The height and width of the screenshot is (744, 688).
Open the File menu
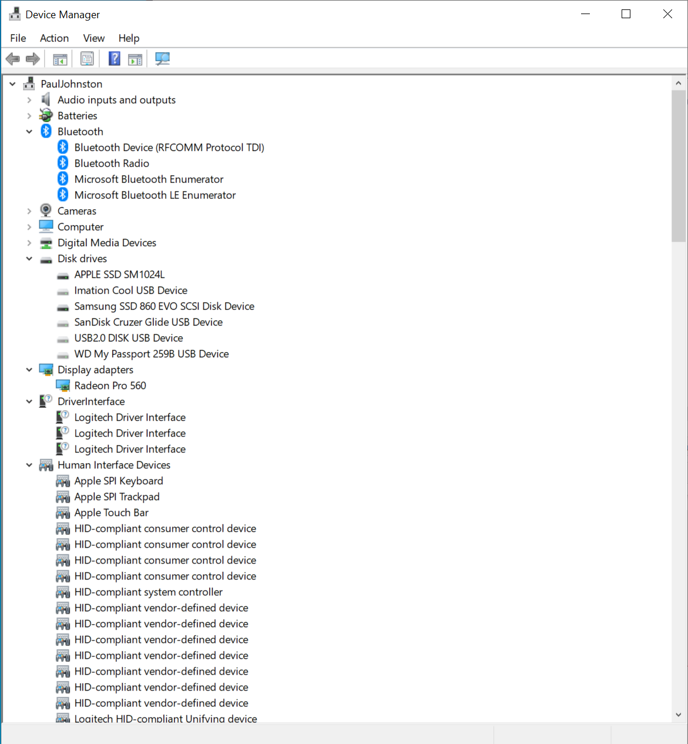[18, 38]
